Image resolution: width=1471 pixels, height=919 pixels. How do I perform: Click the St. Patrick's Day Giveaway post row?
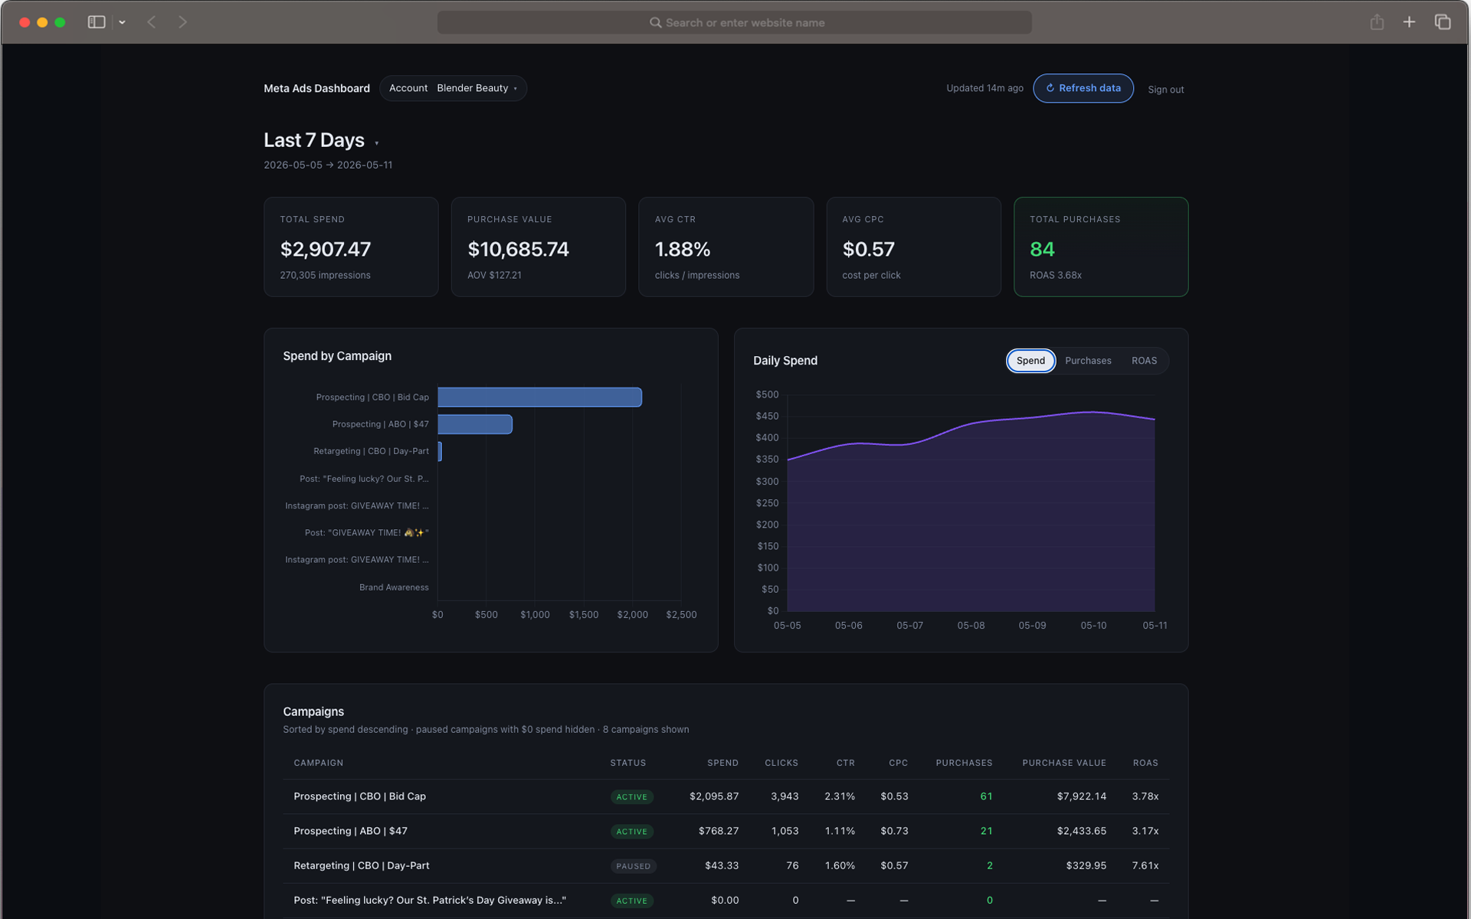pyautogui.click(x=726, y=901)
